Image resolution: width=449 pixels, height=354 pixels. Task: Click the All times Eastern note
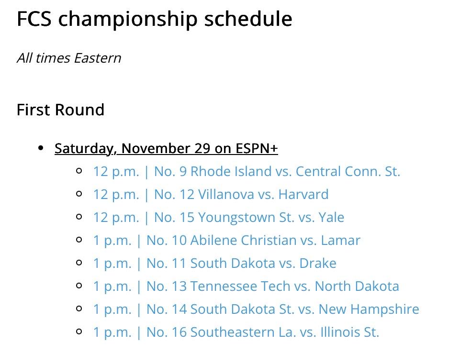pyautogui.click(x=69, y=58)
